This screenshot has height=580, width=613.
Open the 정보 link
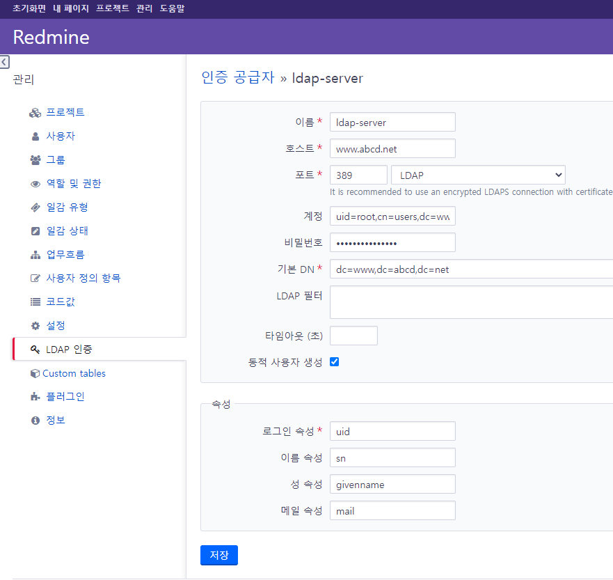click(x=56, y=420)
